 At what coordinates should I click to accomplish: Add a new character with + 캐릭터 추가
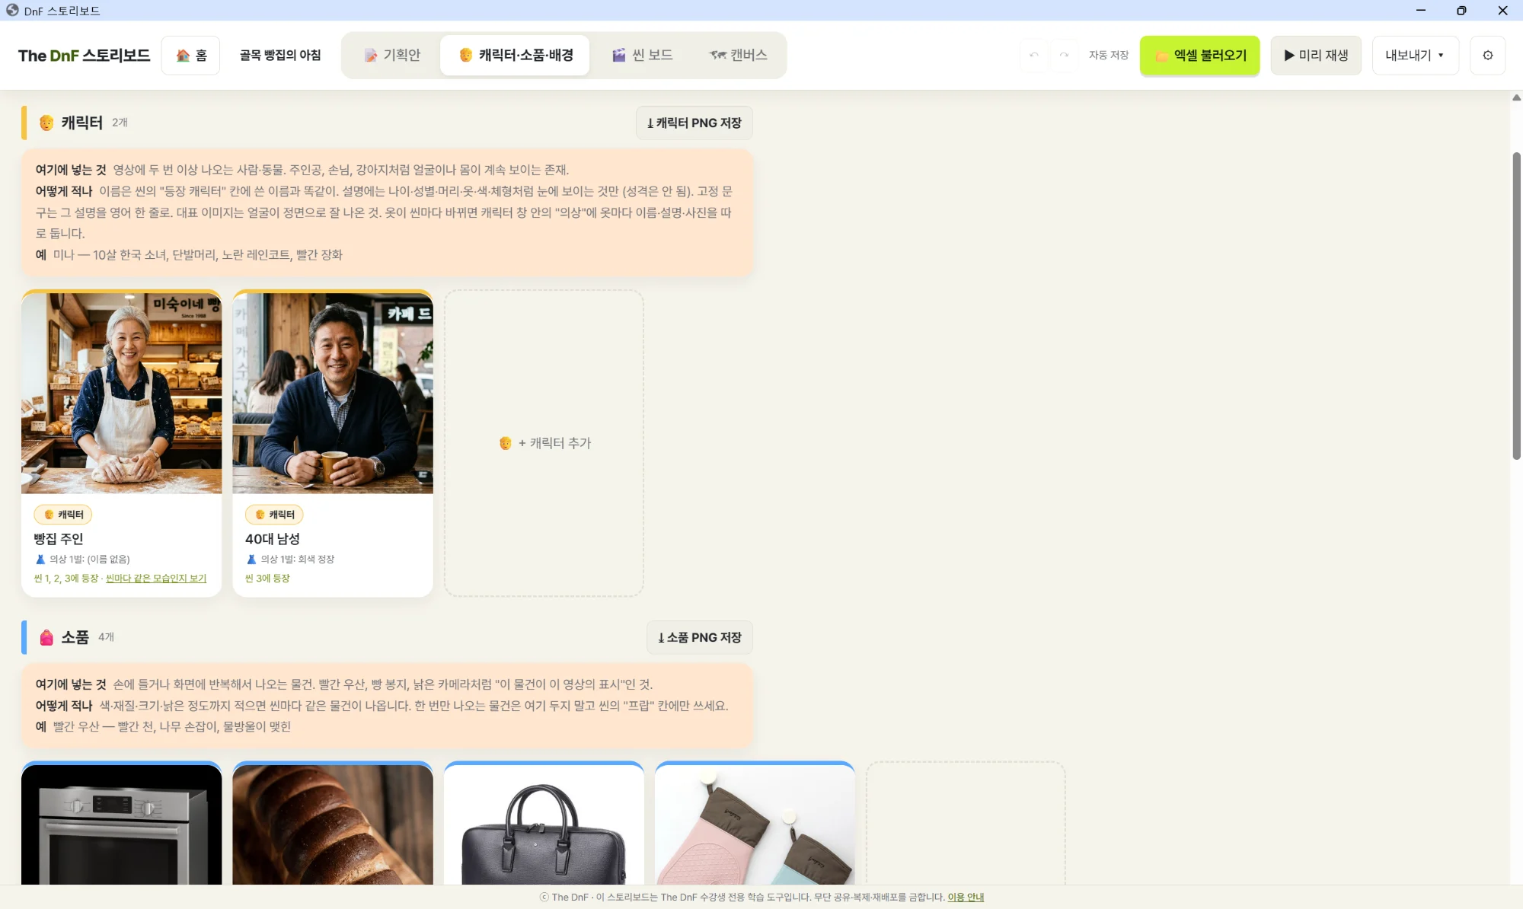point(544,442)
